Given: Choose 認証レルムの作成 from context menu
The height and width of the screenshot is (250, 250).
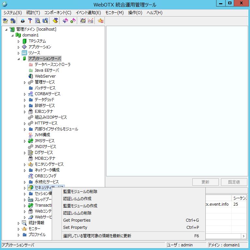Looking at the screenshot, I should click(77, 199).
